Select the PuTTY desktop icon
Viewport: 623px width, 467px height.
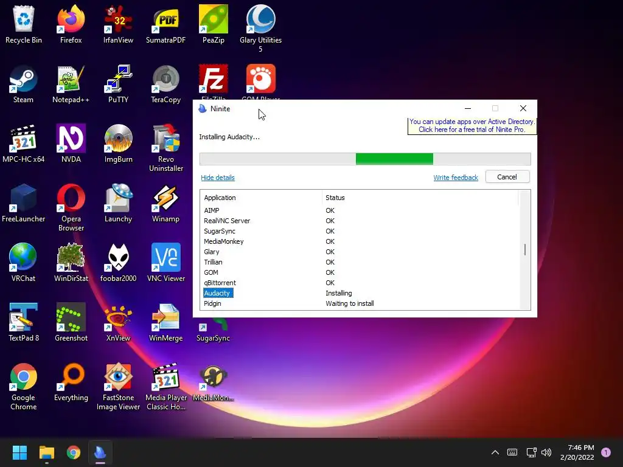pos(118,84)
